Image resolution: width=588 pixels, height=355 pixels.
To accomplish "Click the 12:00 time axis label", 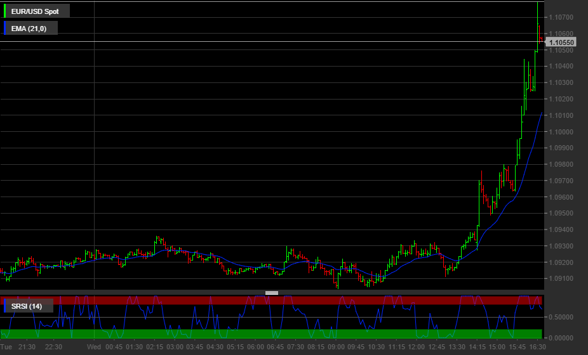I will 417,347.
